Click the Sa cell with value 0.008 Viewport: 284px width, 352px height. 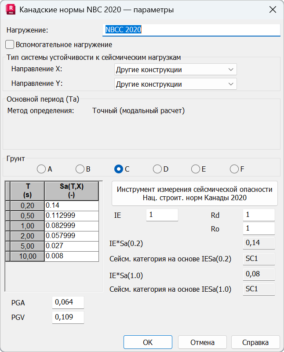click(x=72, y=256)
